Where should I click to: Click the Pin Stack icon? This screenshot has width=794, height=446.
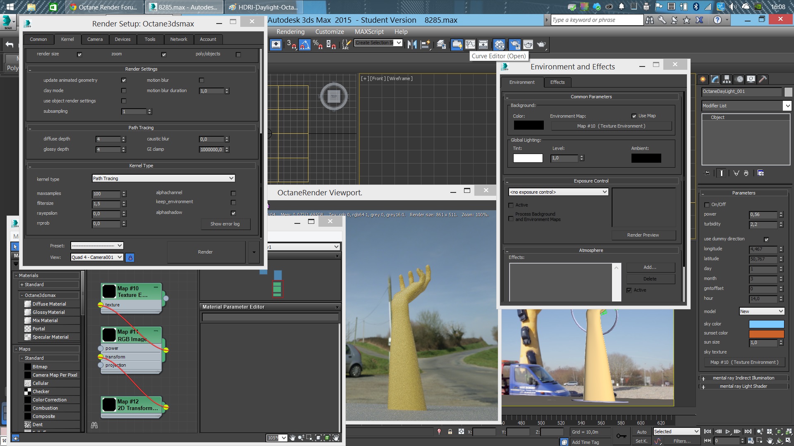[707, 173]
